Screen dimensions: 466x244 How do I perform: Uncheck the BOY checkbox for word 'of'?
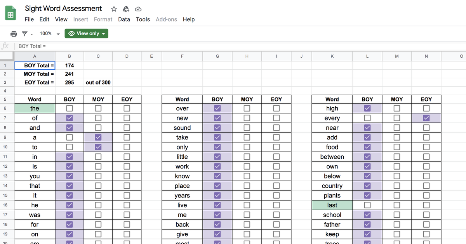69,118
